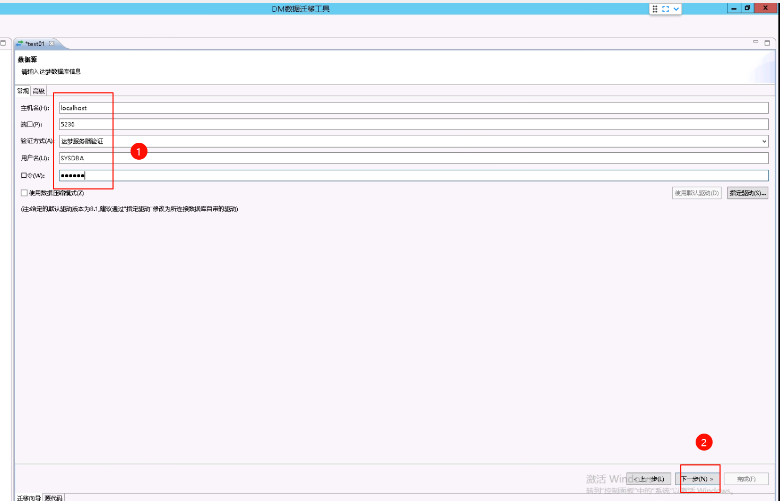Select the 常规 tab

coord(23,91)
